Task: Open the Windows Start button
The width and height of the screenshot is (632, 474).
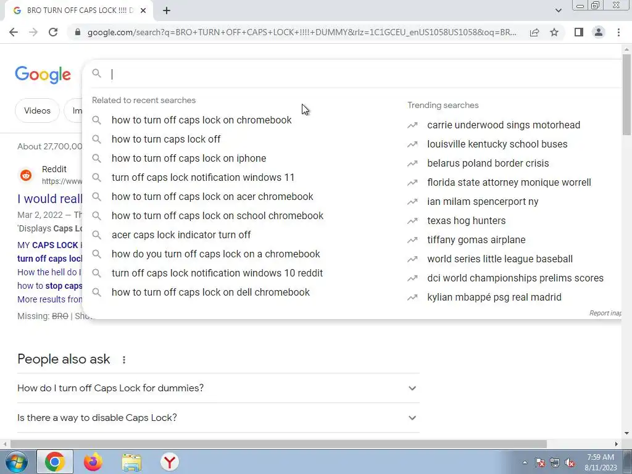Action: coord(17,462)
